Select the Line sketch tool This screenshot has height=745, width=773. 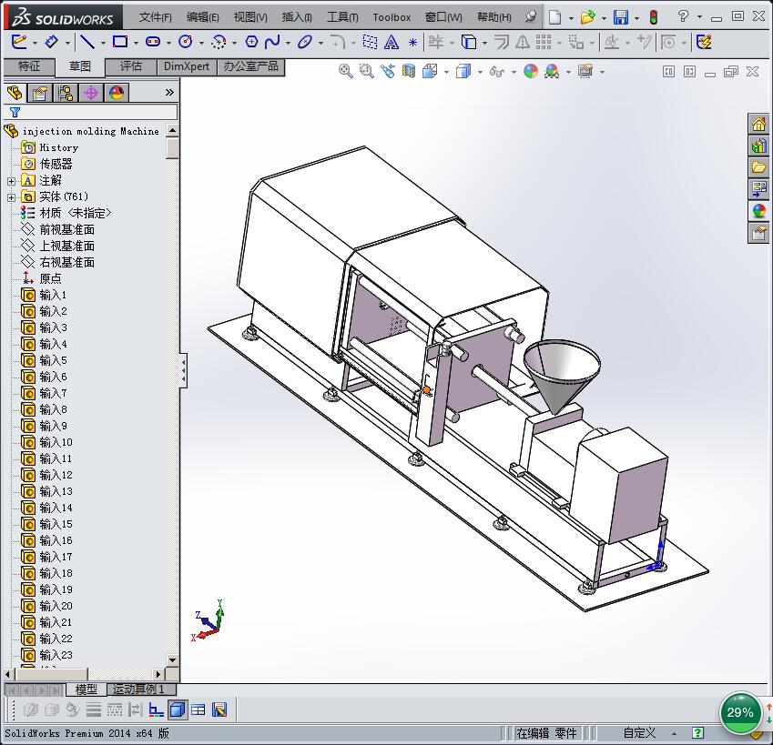coord(87,42)
